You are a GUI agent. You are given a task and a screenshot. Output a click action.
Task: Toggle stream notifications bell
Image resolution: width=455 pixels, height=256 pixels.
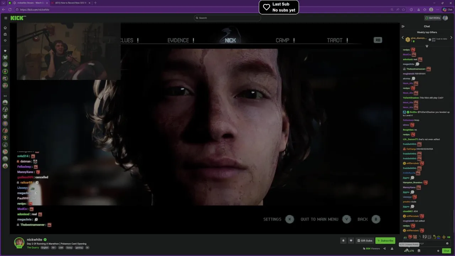(343, 241)
